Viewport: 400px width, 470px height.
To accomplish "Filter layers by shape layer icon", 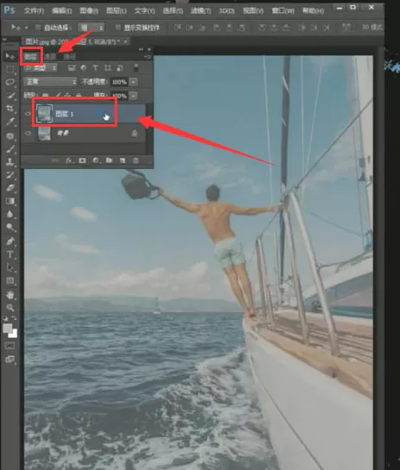I will coord(108,68).
